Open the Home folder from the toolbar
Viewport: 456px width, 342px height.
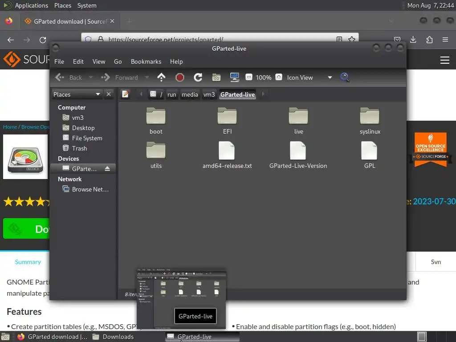pyautogui.click(x=216, y=77)
